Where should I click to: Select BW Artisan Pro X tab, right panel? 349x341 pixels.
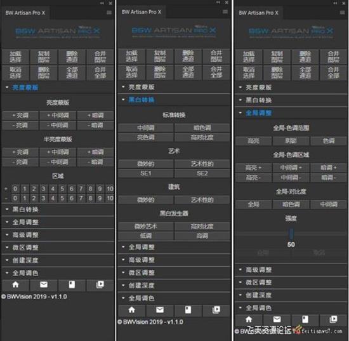click(x=258, y=13)
